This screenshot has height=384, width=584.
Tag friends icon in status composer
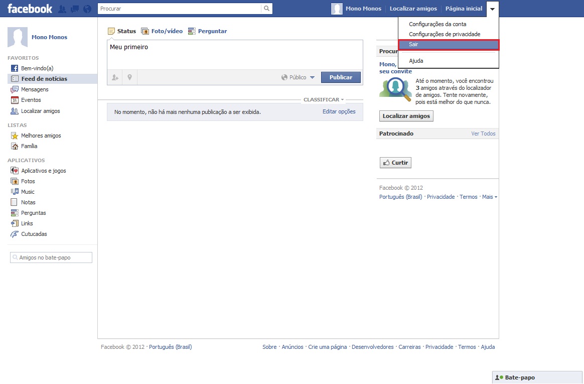[115, 77]
